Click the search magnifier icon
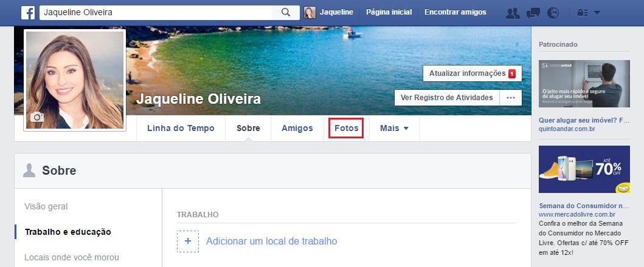 pos(285,12)
